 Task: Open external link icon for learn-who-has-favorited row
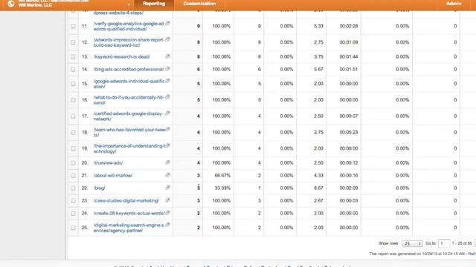168,129
